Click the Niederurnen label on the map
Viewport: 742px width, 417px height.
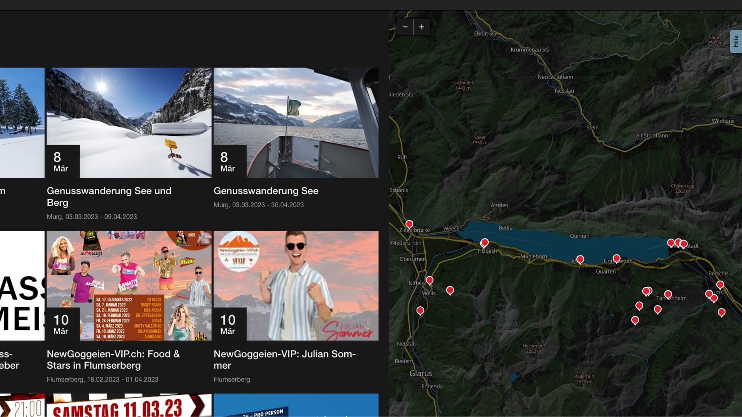pos(406,243)
